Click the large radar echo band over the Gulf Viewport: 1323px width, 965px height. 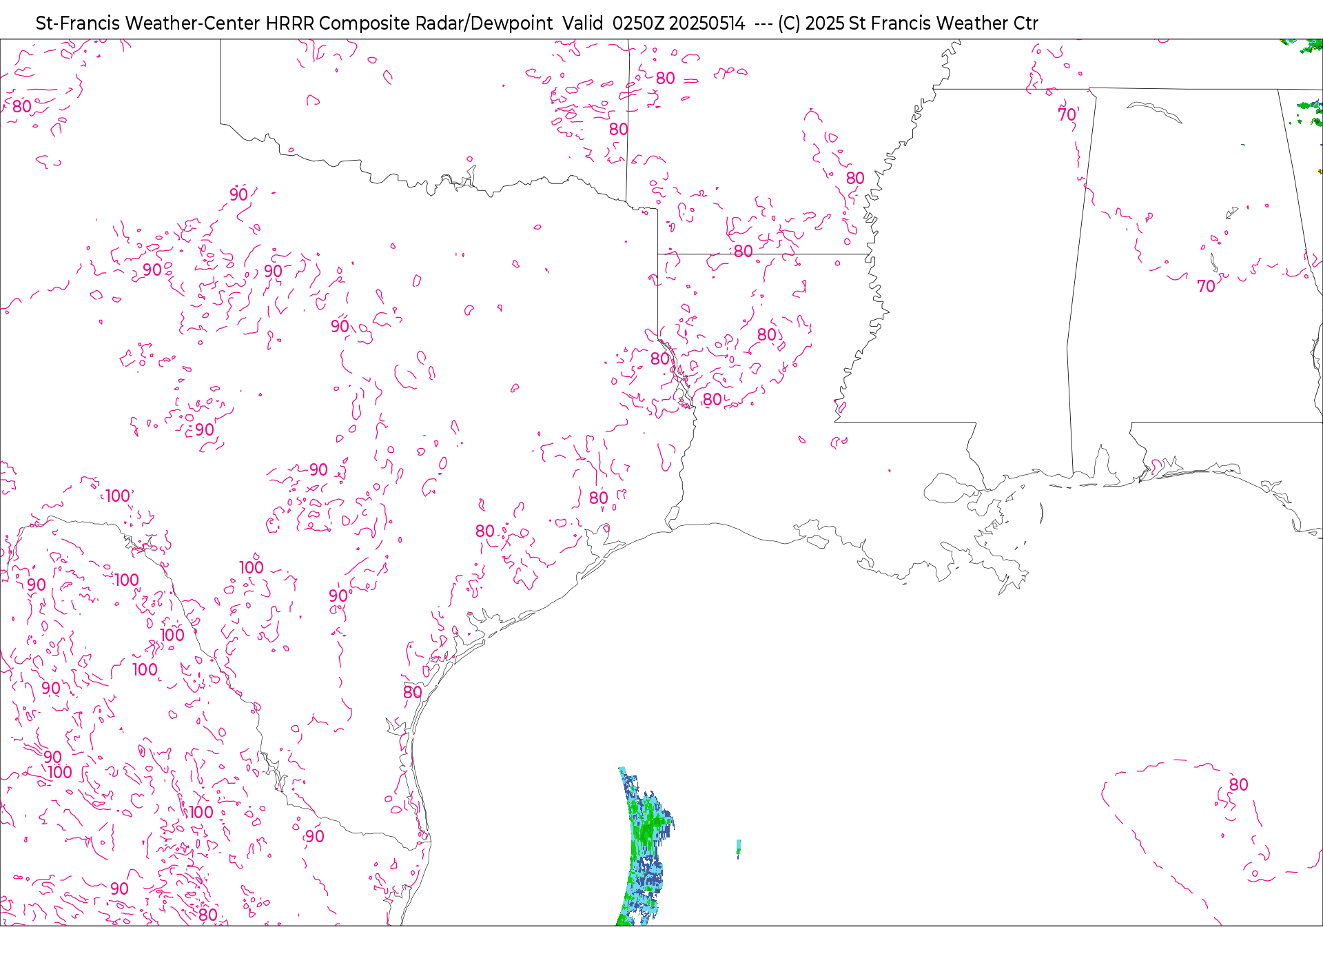click(645, 848)
